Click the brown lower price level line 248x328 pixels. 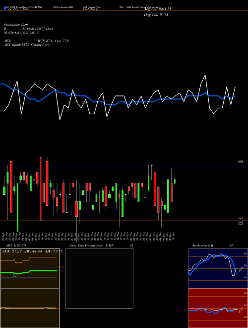coord(124,220)
